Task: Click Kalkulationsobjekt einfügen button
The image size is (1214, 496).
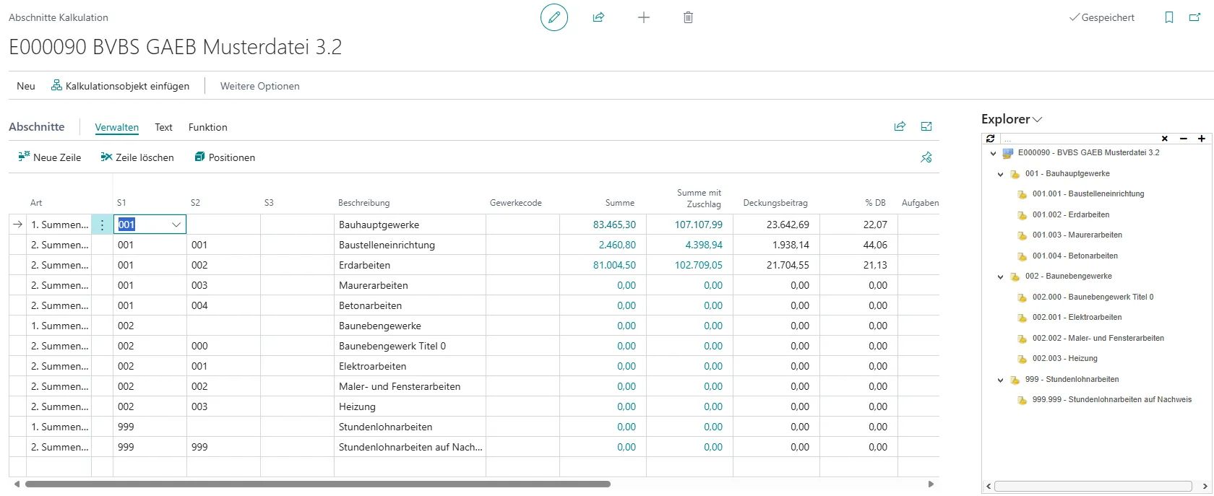Action: (x=120, y=86)
